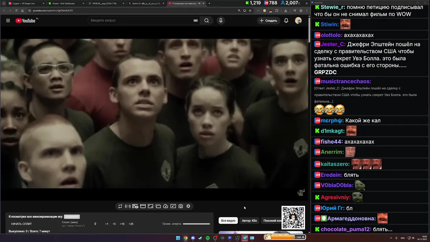Go back with the browser back arrow
The height and width of the screenshot is (242, 430).
coord(4,10)
